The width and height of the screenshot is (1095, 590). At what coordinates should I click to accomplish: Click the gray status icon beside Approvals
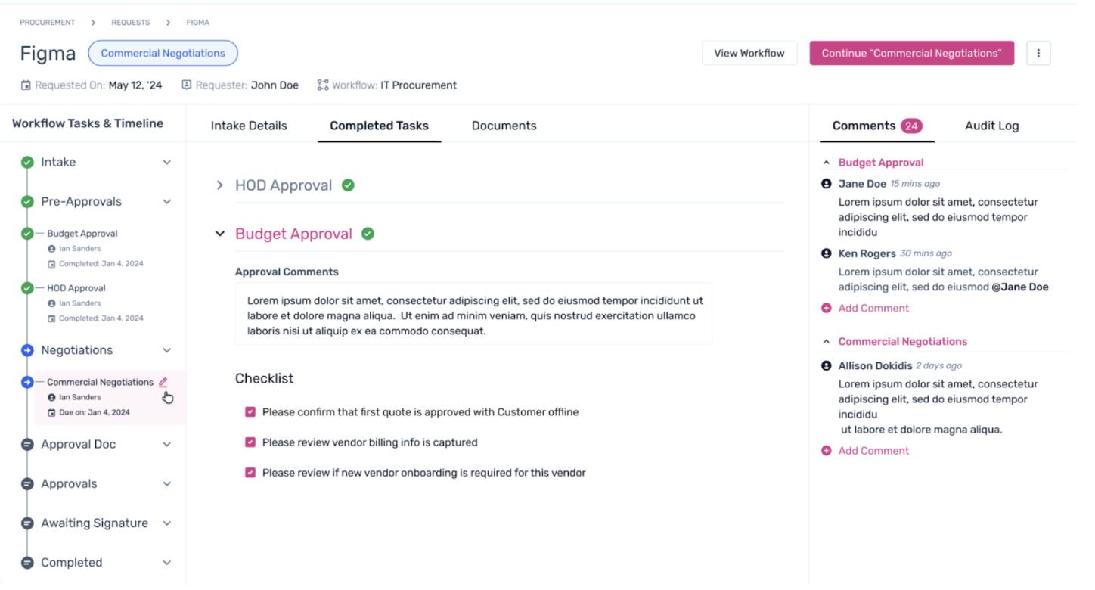pyautogui.click(x=27, y=484)
